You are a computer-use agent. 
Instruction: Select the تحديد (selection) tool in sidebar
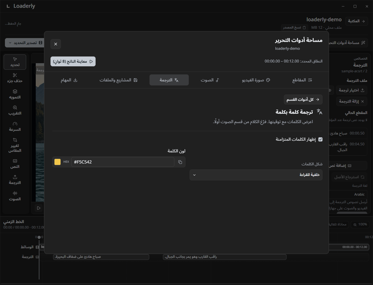(x=15, y=62)
